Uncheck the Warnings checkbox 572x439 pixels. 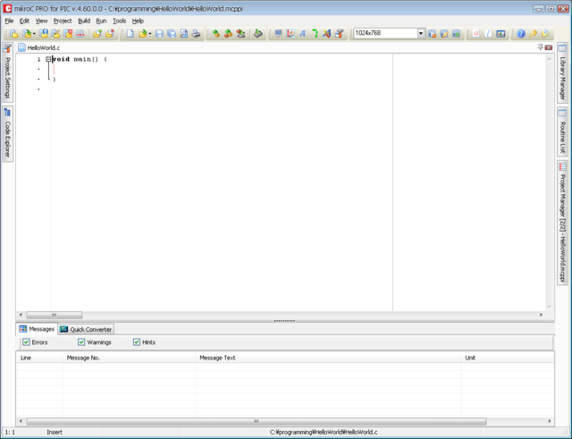81,342
